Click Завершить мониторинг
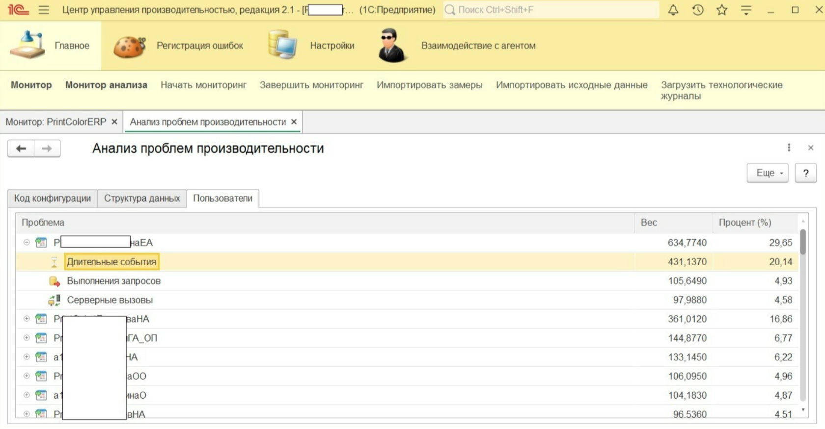825x429 pixels. [x=311, y=85]
